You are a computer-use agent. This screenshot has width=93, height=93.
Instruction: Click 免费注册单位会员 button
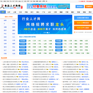coord(83,23)
